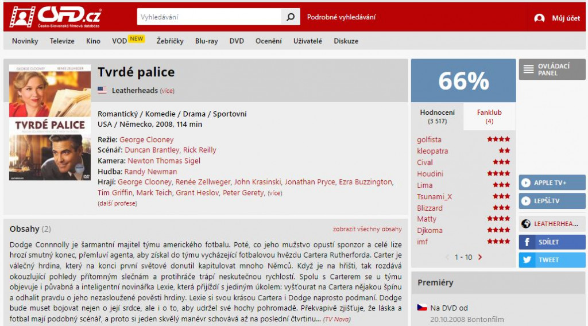Open the DVD menu

pos(237,41)
